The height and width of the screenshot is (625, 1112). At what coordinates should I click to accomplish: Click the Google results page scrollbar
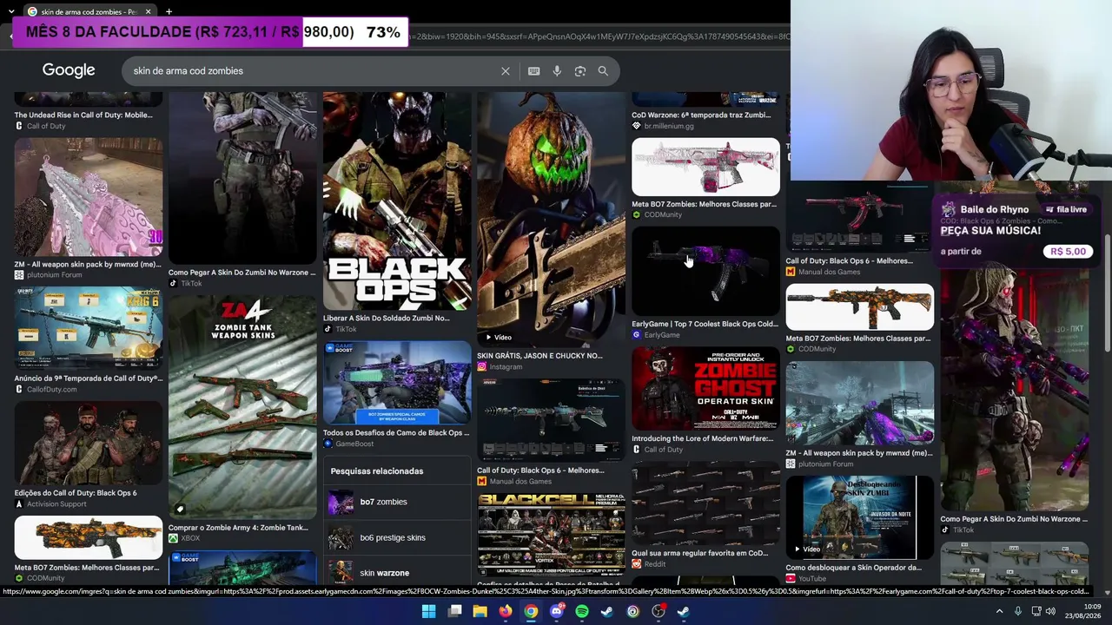click(x=1107, y=293)
